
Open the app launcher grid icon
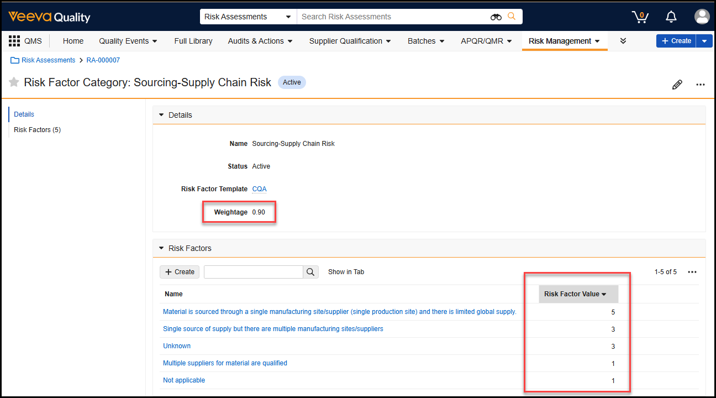(x=14, y=41)
